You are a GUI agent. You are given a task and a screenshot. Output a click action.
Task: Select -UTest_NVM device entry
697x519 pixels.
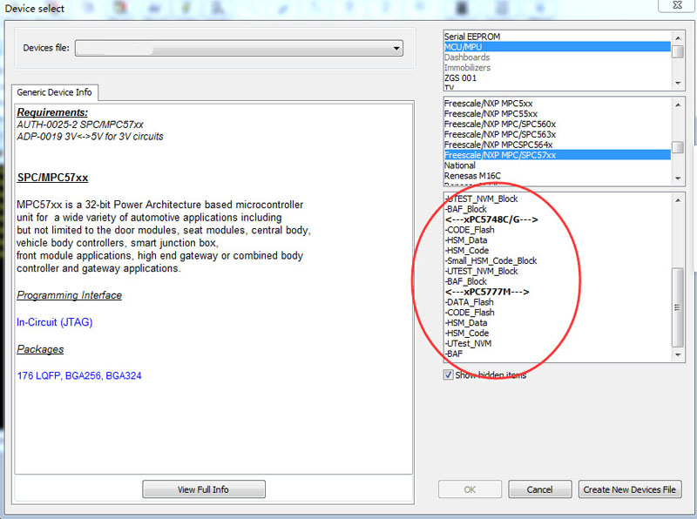click(558, 343)
